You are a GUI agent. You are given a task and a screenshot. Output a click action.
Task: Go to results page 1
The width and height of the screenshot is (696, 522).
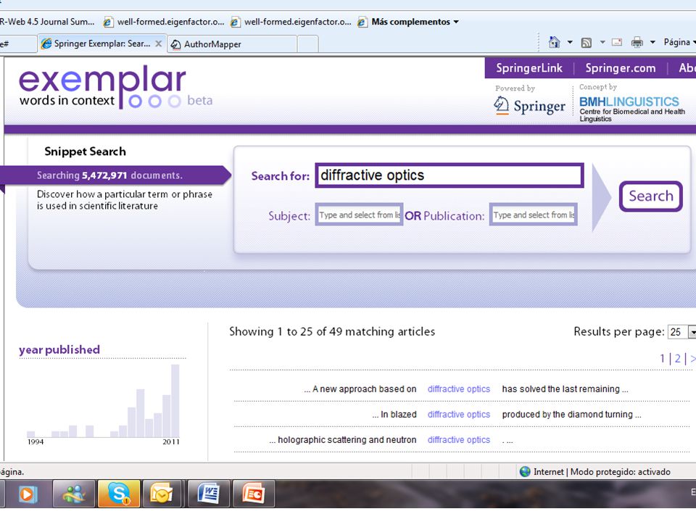pyautogui.click(x=662, y=359)
